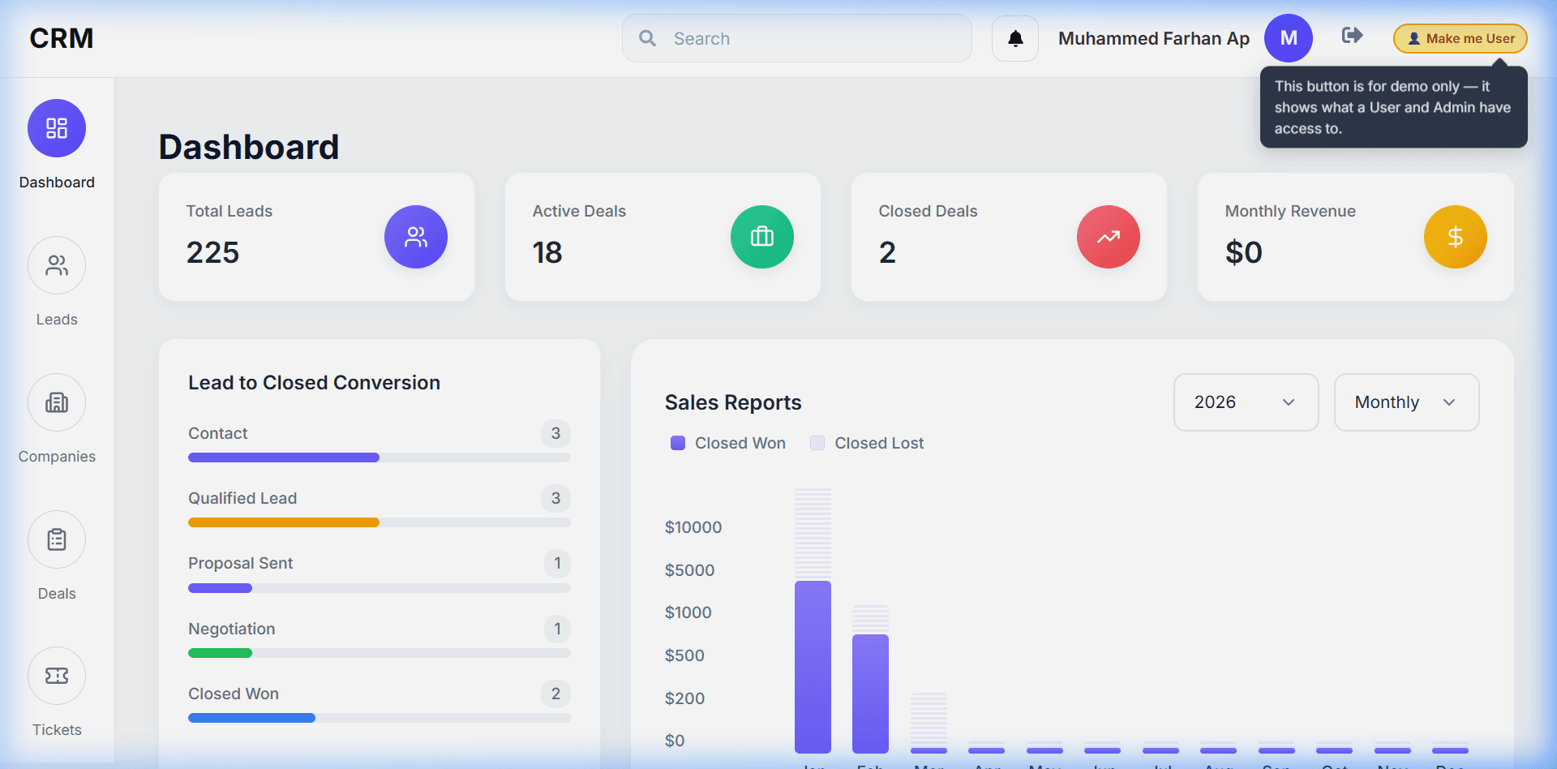The image size is (1557, 769).
Task: Click the Active Deals value 18
Action: coord(547,252)
